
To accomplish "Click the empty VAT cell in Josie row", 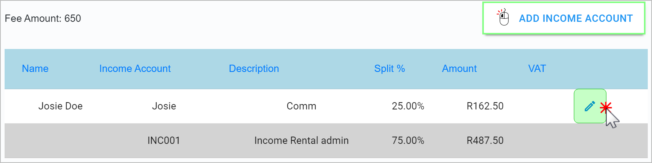I will pos(537,106).
